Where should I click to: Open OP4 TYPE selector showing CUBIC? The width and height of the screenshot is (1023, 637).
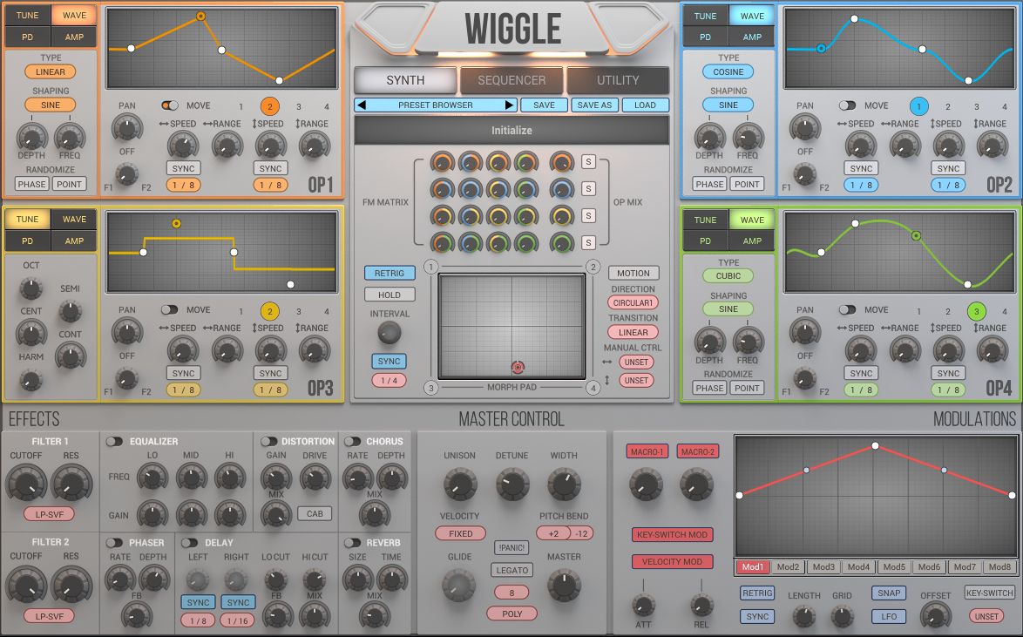tap(728, 276)
